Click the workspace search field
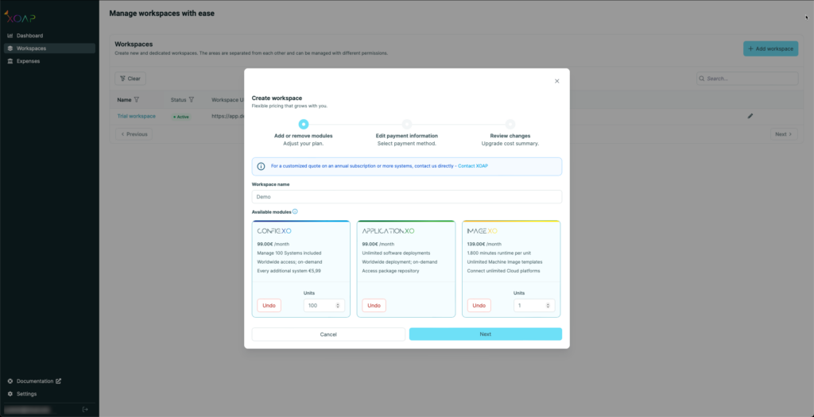The height and width of the screenshot is (417, 814). tap(747, 79)
